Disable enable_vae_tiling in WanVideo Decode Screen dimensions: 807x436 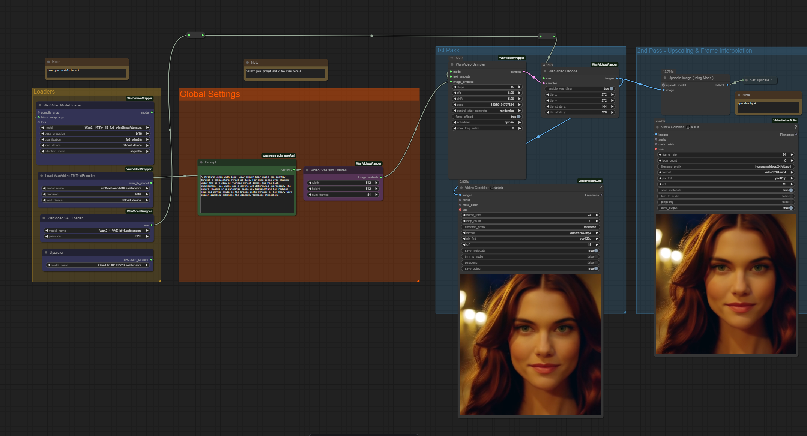[611, 89]
